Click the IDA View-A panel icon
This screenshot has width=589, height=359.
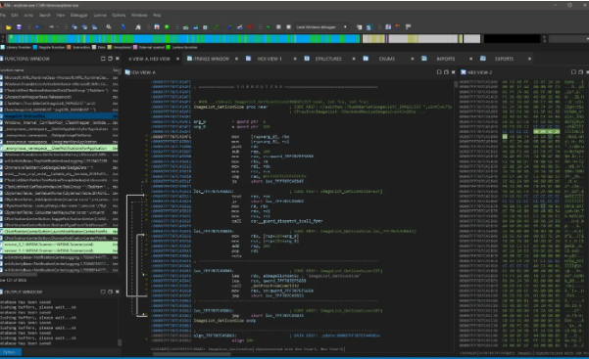(x=127, y=72)
